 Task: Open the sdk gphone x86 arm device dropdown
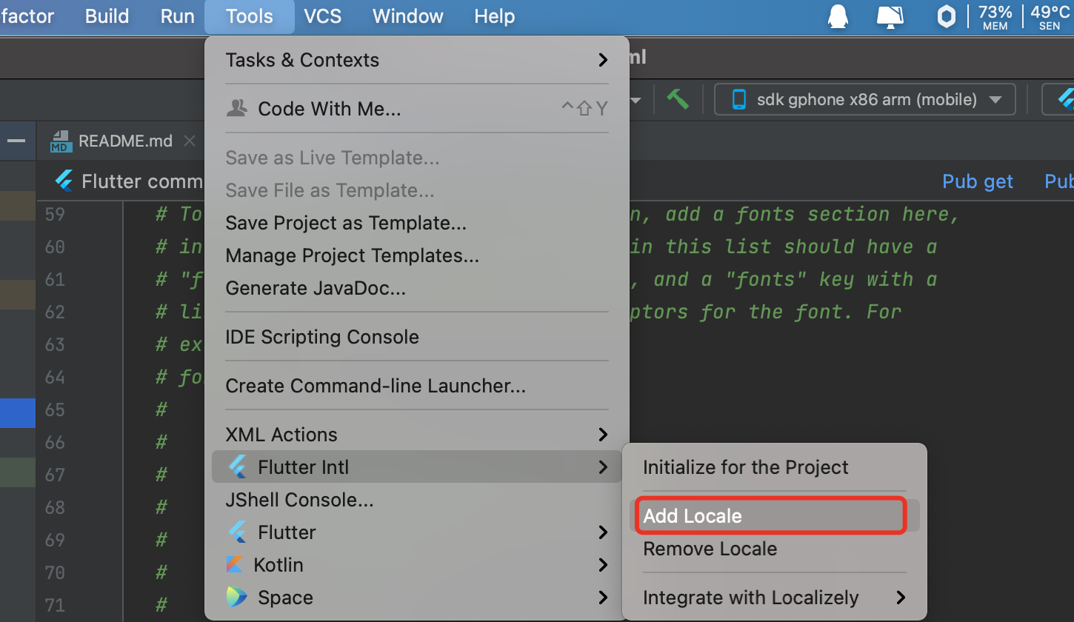point(864,99)
